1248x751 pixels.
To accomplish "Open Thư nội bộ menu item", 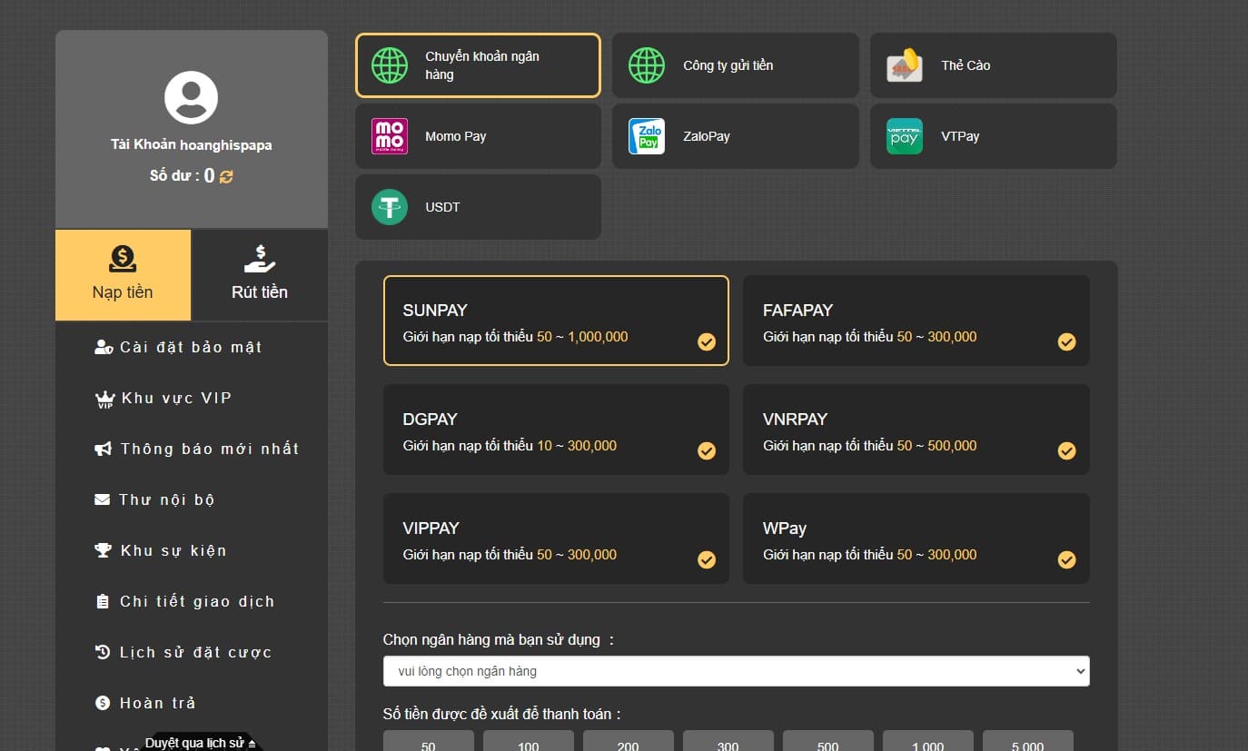I will click(x=192, y=499).
